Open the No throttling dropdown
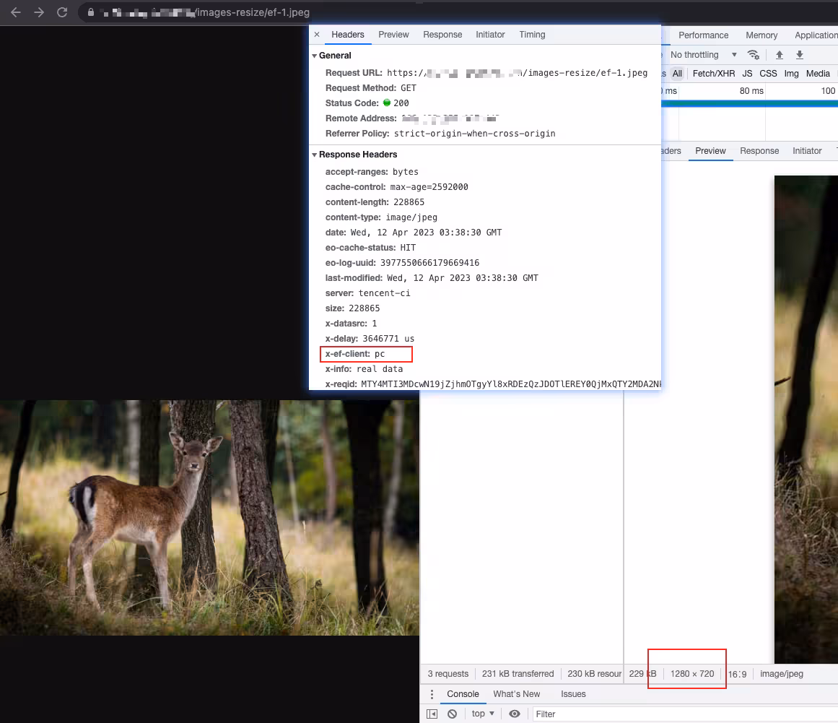 tap(703, 55)
